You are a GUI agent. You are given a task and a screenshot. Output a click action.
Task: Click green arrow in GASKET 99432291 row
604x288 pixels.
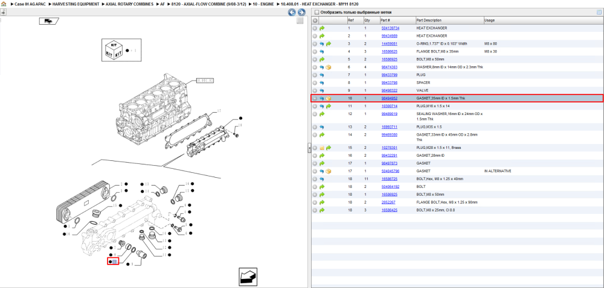click(322, 155)
